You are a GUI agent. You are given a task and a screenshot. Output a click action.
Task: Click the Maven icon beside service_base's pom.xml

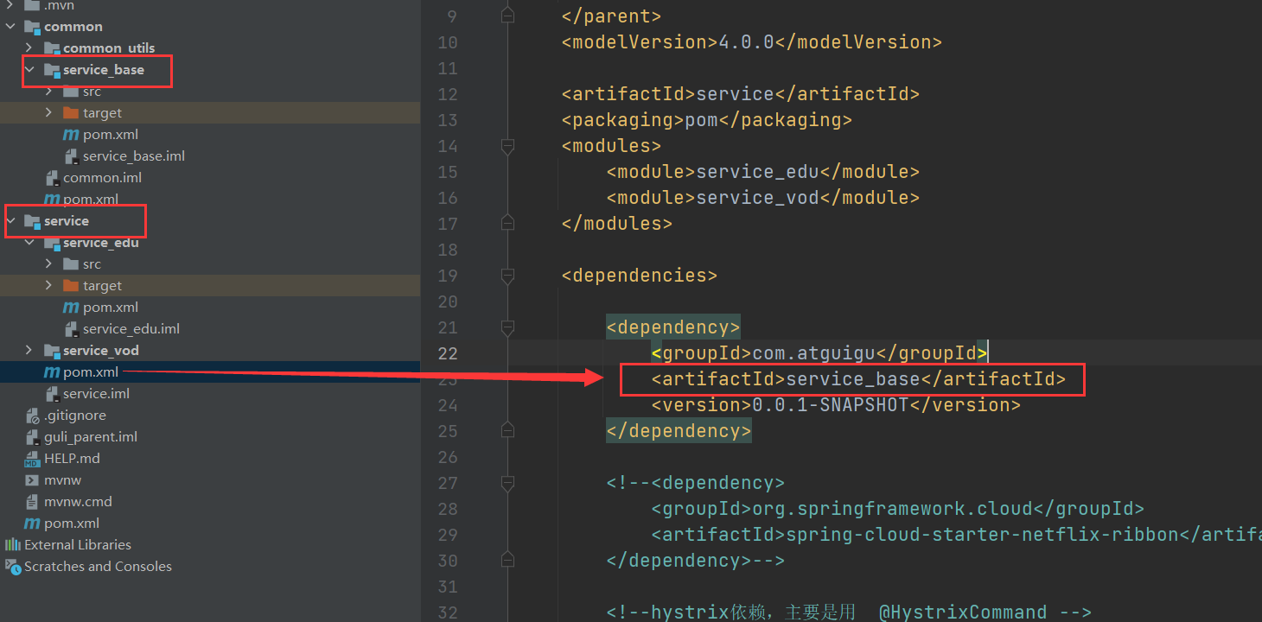click(x=71, y=135)
